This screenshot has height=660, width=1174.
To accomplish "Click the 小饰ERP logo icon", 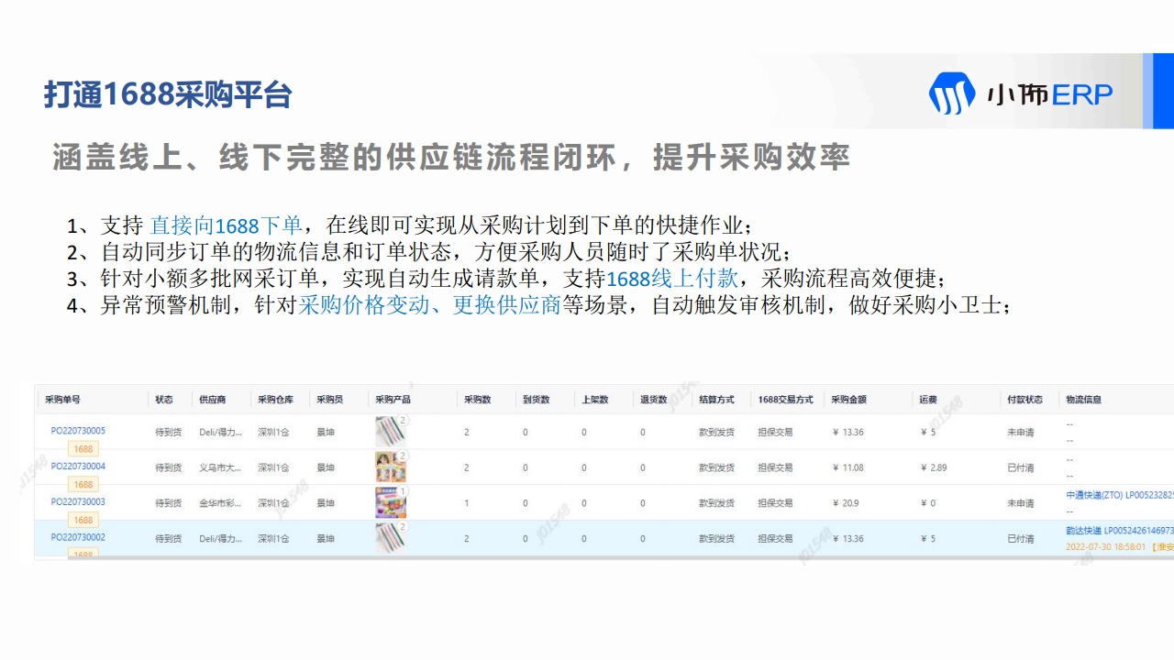I will coord(951,93).
